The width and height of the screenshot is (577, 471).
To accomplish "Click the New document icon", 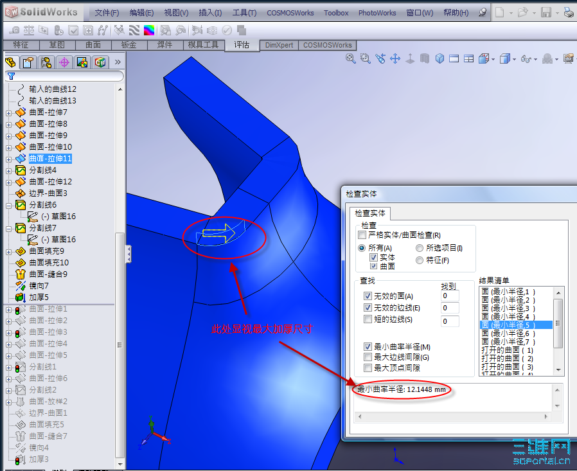I will pyautogui.click(x=500, y=12).
